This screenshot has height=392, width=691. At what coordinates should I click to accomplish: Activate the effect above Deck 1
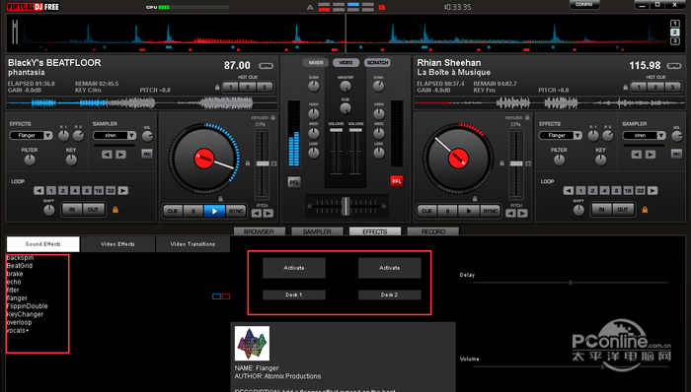[x=294, y=268]
